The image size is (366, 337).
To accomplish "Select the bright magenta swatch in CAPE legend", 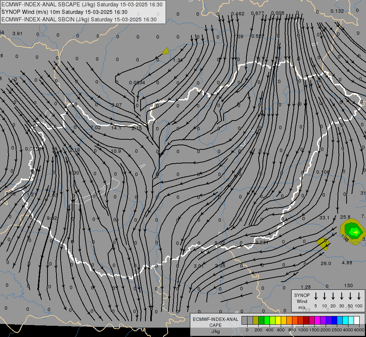I will 318,321.
